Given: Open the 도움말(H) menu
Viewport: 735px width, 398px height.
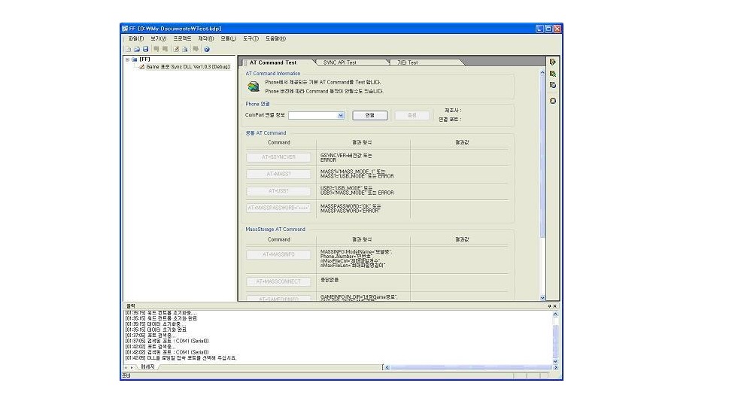Looking at the screenshot, I should (275, 38).
